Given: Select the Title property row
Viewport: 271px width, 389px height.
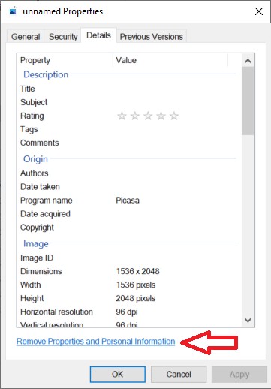Looking at the screenshot, I should 128,89.
